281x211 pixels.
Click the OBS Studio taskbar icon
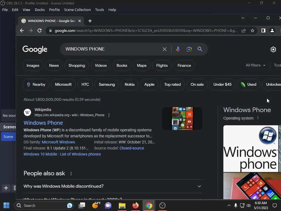[x=162, y=206]
